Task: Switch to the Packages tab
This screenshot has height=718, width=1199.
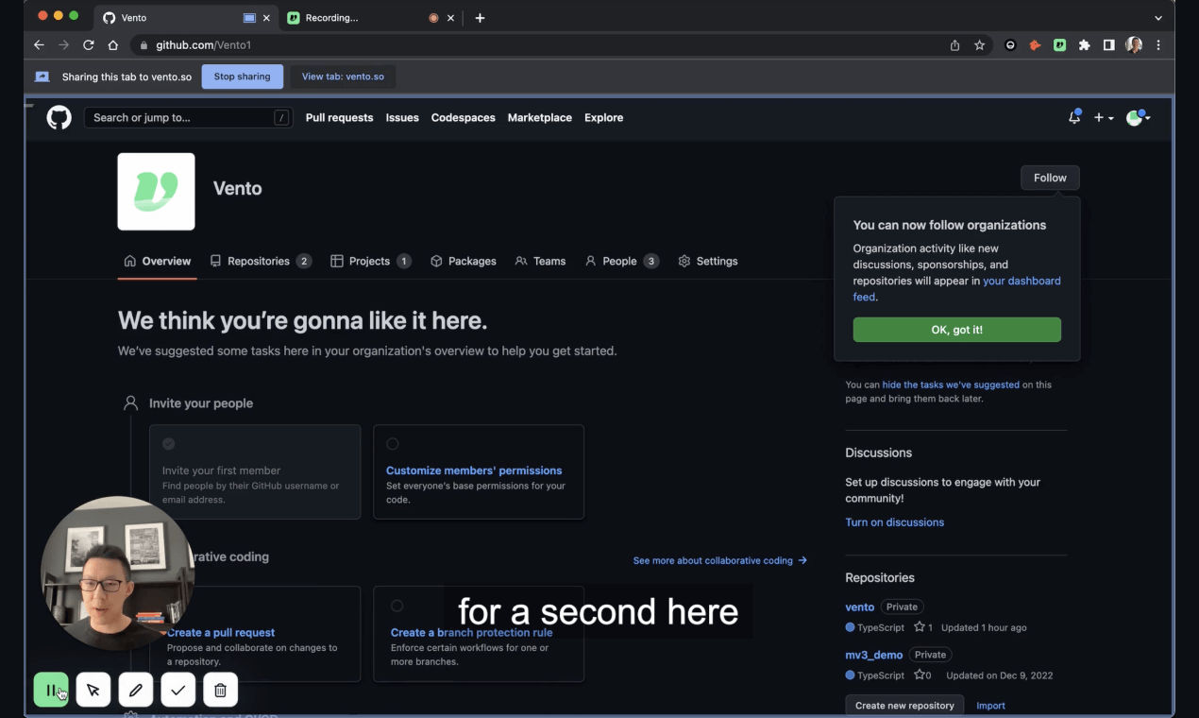Action: pos(464,261)
